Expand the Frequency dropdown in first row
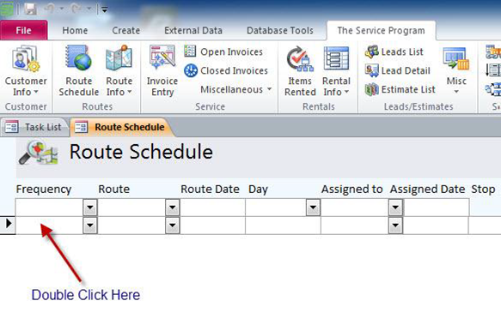The image size is (501, 319). 90,208
